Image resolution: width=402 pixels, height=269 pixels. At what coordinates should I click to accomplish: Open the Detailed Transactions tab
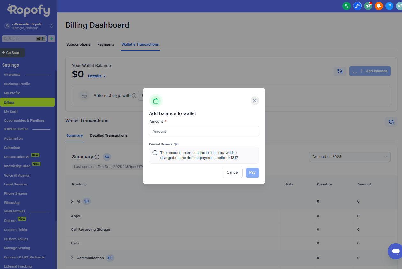[109, 135]
